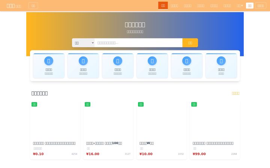Click the outlined button beside the logo

33,6
